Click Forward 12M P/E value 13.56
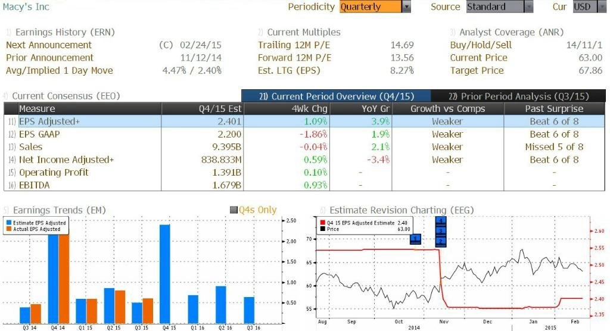 click(402, 58)
